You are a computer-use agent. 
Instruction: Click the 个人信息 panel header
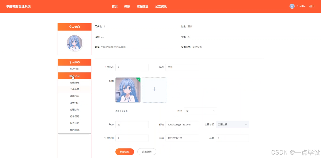click(x=74, y=27)
